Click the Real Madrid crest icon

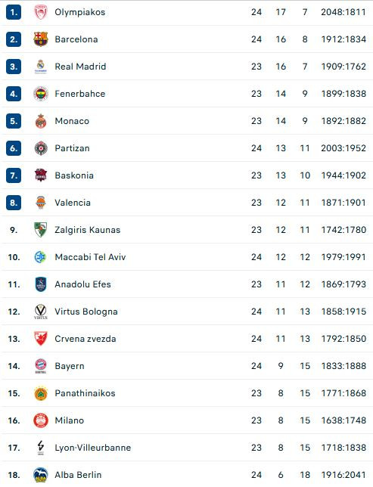pyautogui.click(x=41, y=67)
